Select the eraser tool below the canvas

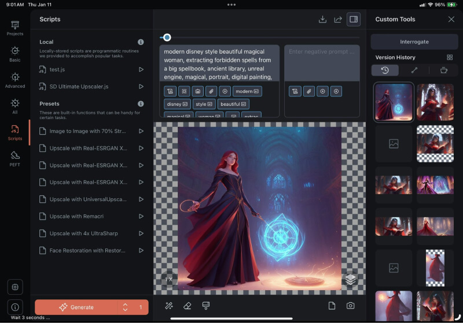pyautogui.click(x=187, y=306)
